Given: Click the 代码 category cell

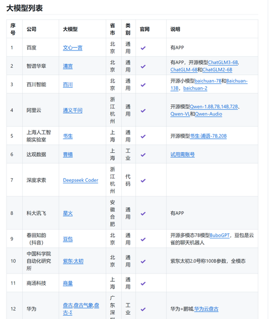Looking at the screenshot, I should coord(128,180).
